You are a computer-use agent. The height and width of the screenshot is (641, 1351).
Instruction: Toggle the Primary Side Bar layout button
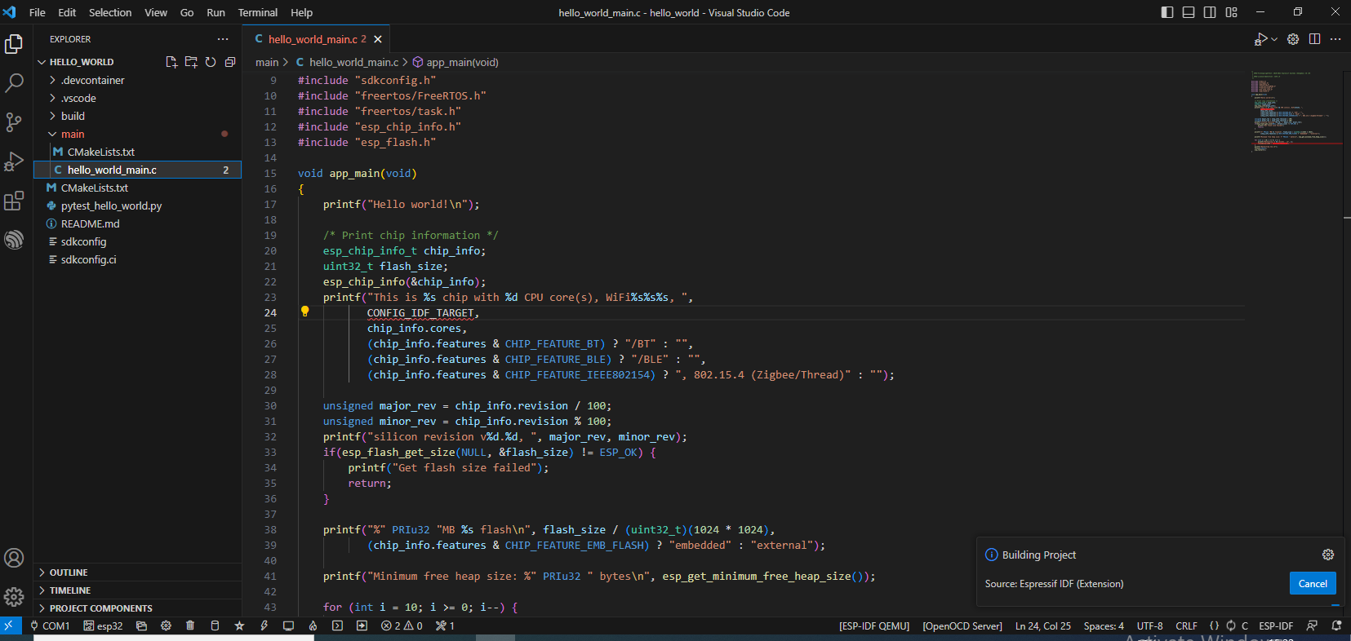[1167, 12]
